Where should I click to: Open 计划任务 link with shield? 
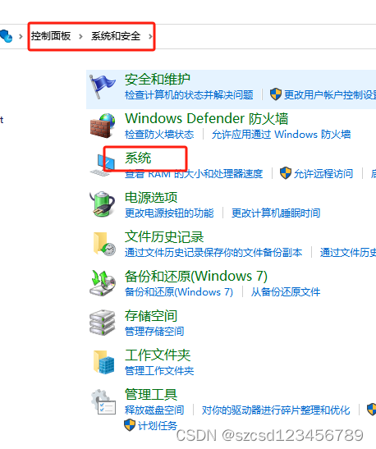[x=150, y=425]
